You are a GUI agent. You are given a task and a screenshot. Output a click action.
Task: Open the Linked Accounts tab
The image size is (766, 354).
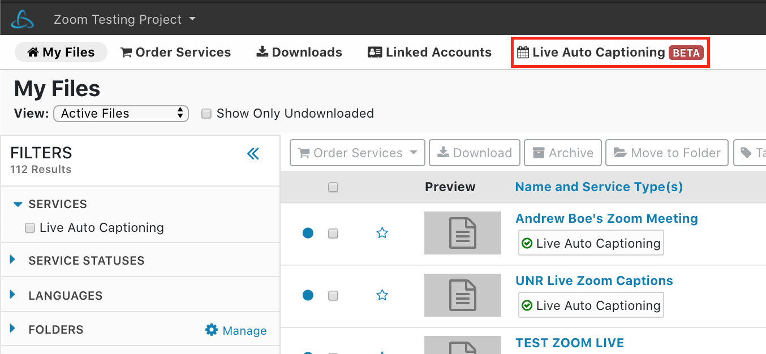click(429, 52)
